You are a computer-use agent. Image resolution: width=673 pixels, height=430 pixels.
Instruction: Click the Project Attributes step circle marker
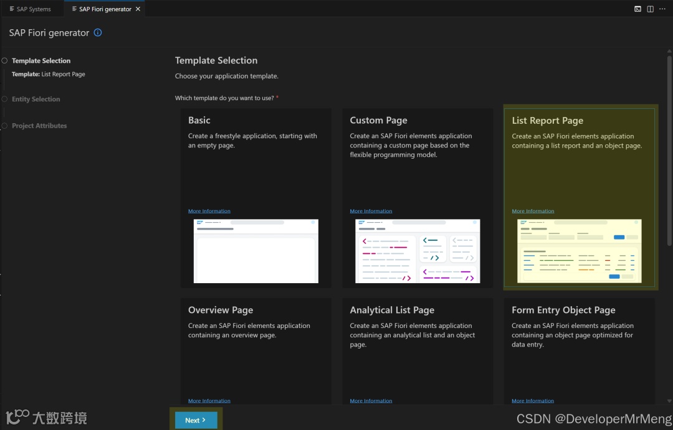tap(4, 126)
